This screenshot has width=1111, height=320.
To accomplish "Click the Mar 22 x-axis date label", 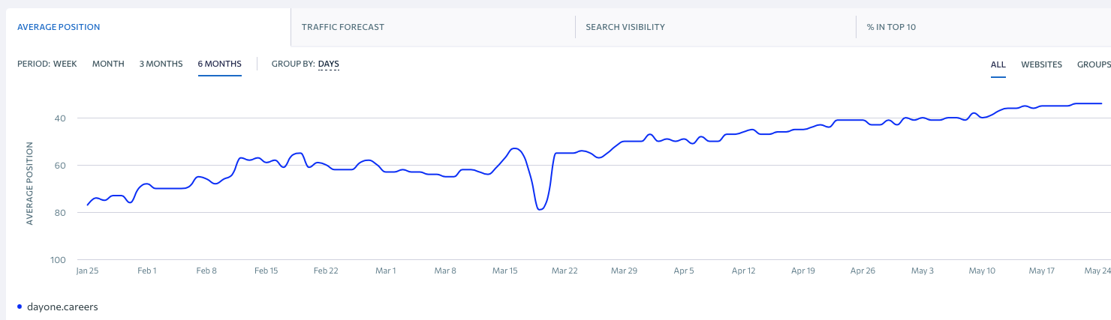I will point(563,271).
